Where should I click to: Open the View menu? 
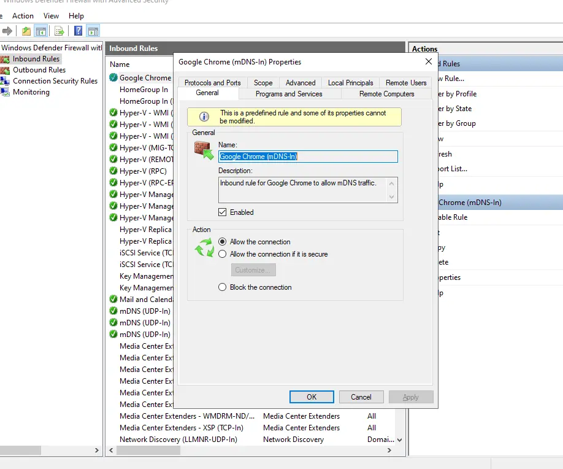click(51, 16)
